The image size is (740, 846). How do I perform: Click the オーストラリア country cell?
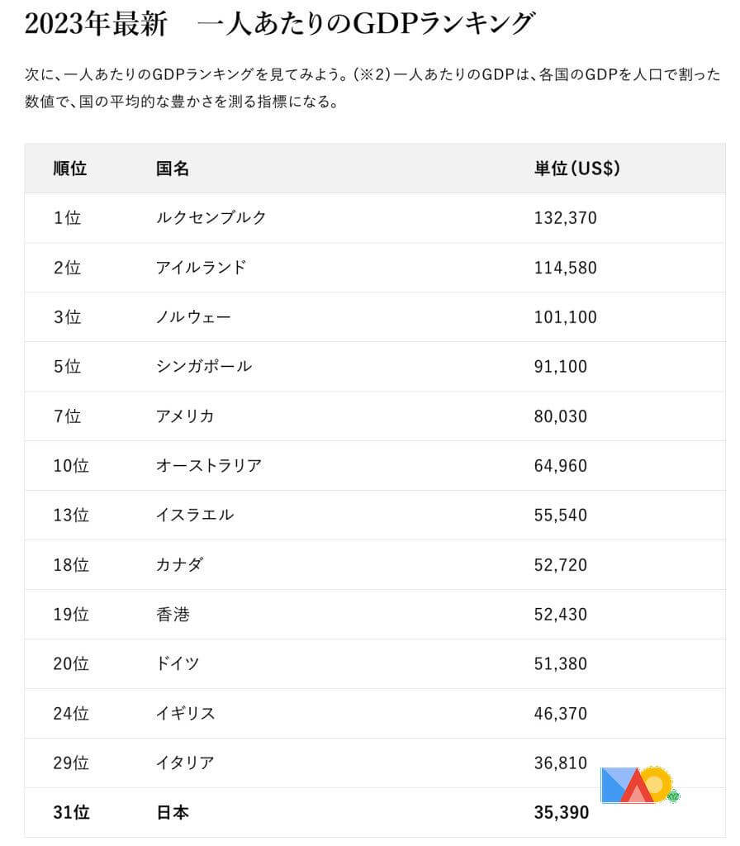pos(209,466)
